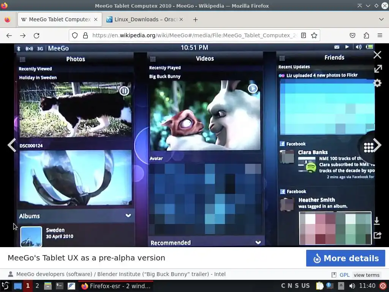Open tracking protection shield in the address bar
Image resolution: width=389 pixels, height=292 pixels.
[x=75, y=35]
